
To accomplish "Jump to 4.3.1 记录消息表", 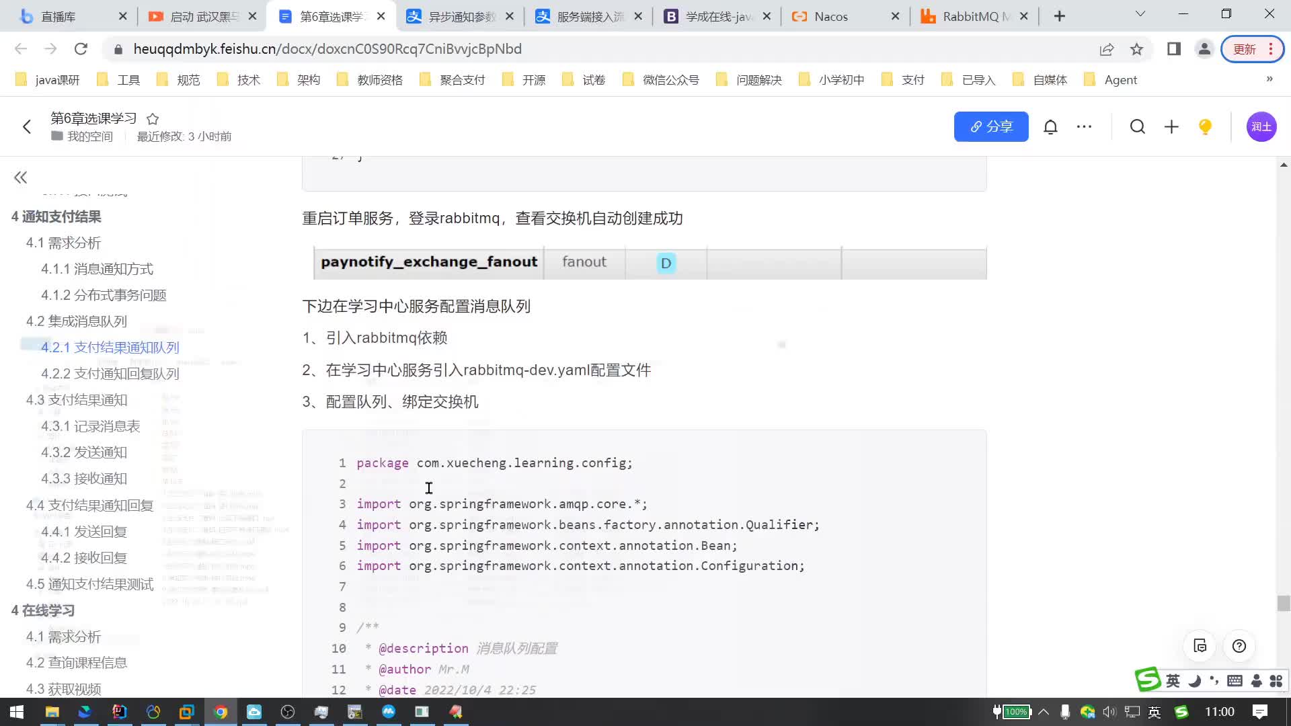I will (x=90, y=426).
